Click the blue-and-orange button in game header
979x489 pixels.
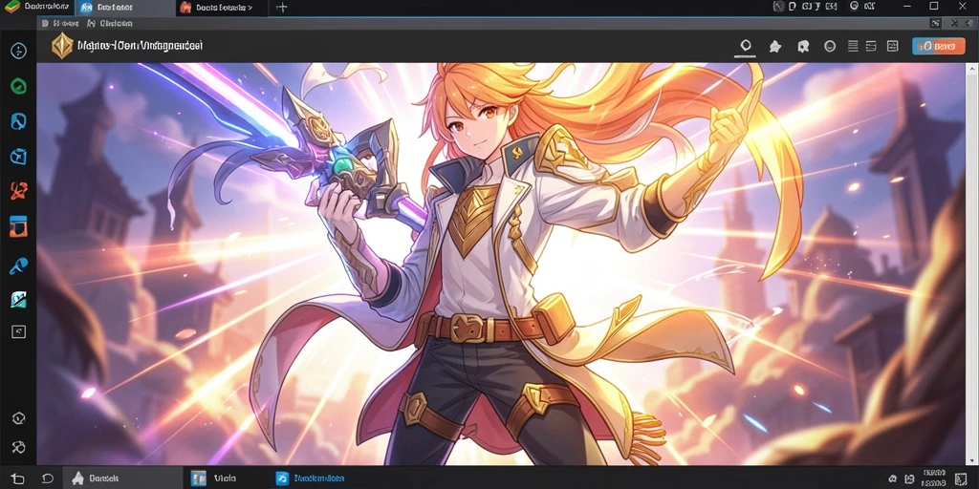pyautogui.click(x=939, y=46)
